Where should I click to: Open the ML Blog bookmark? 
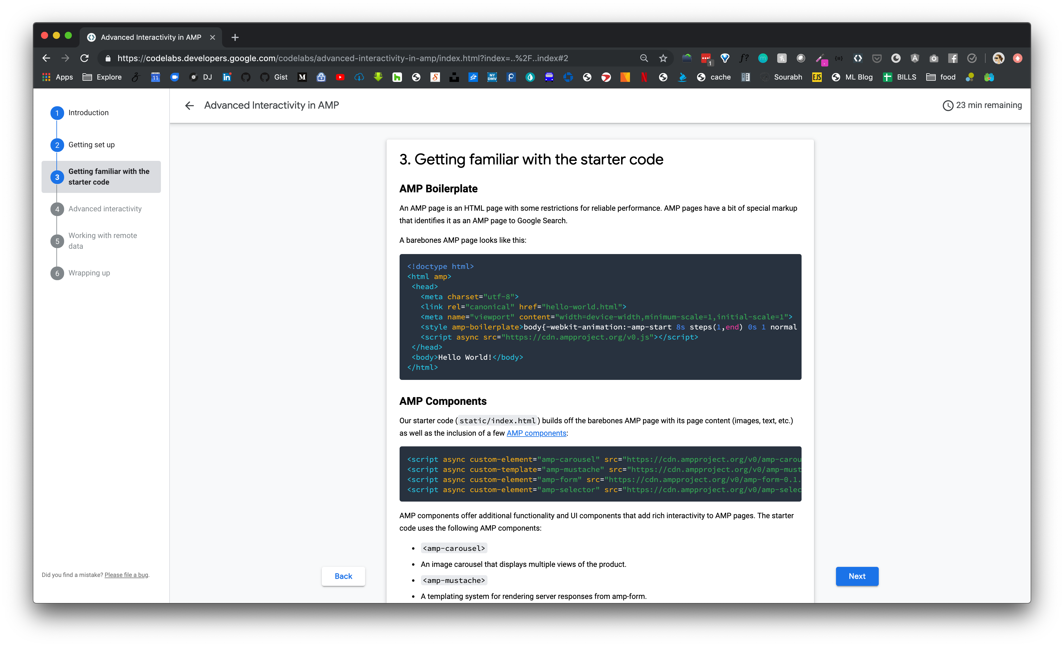[852, 77]
